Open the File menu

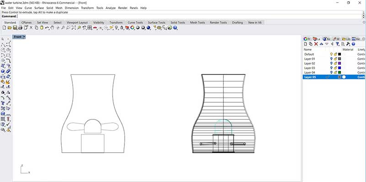3,8
